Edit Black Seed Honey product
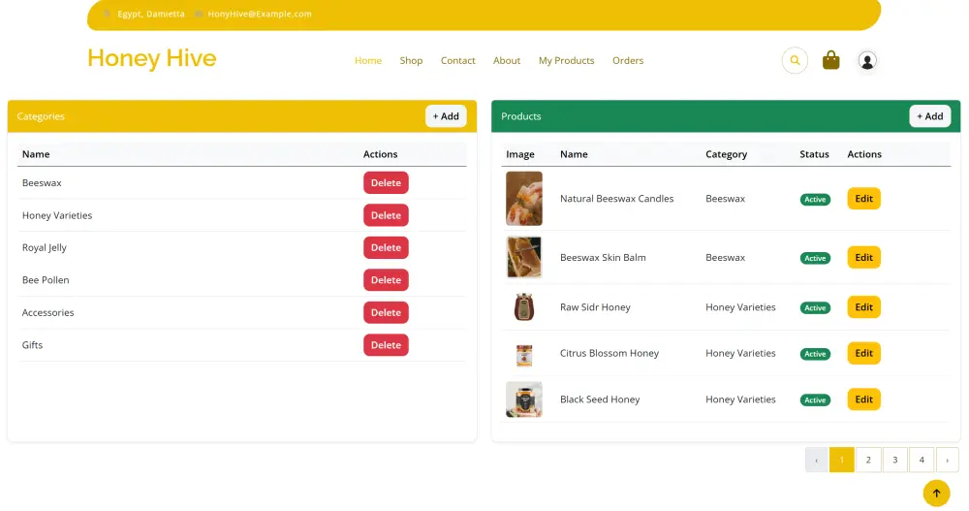 (863, 399)
